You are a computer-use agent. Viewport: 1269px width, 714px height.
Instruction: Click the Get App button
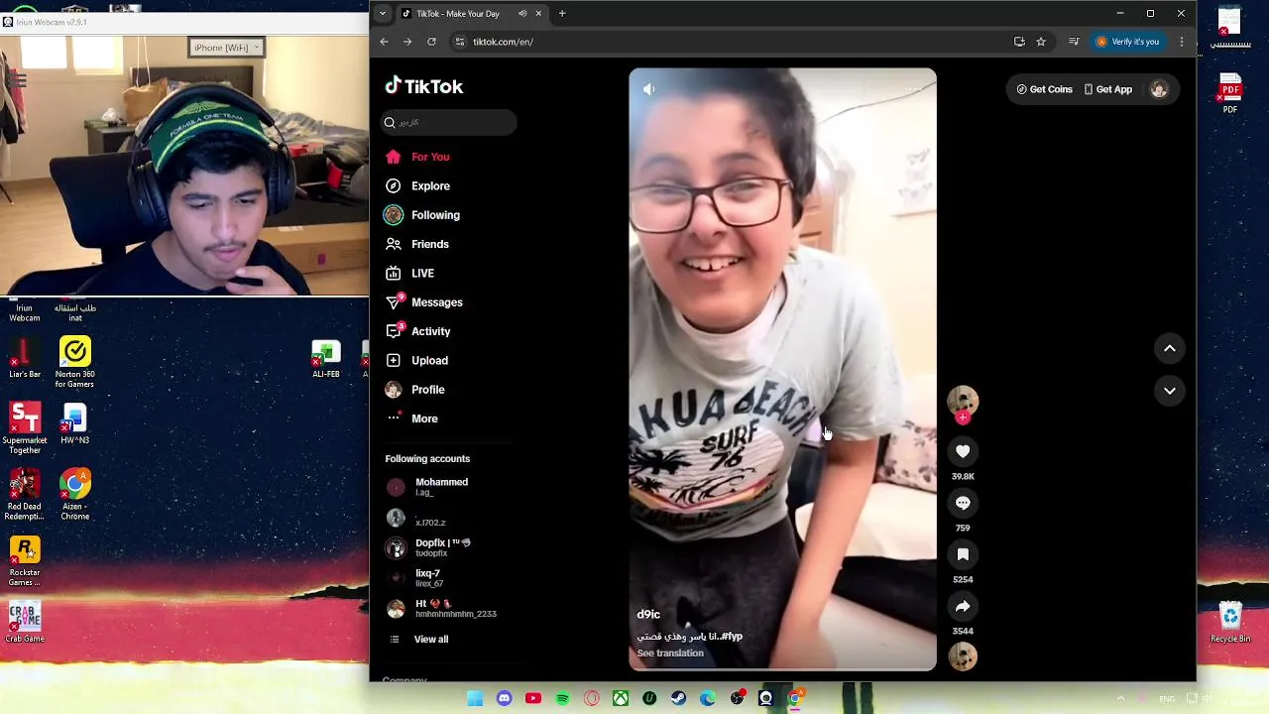click(x=1108, y=89)
